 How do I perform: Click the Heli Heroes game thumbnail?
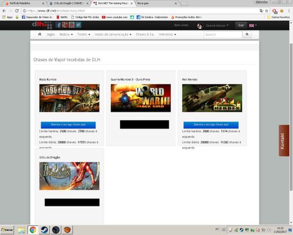pyautogui.click(x=212, y=98)
